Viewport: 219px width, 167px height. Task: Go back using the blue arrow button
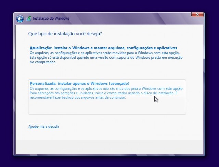[20, 19]
